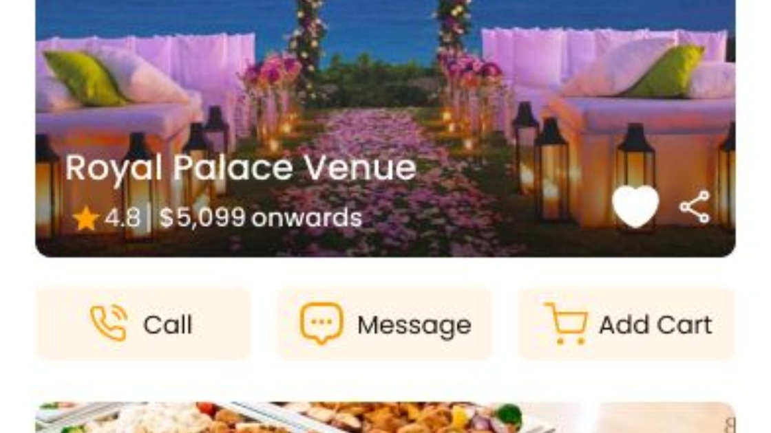Click the chat bubble message icon
The width and height of the screenshot is (771, 433).
pos(321,324)
